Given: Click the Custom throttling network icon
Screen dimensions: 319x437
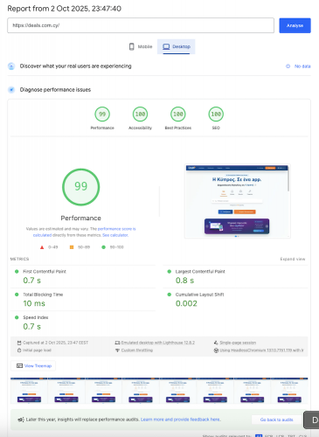Looking at the screenshot, I should tap(117, 350).
